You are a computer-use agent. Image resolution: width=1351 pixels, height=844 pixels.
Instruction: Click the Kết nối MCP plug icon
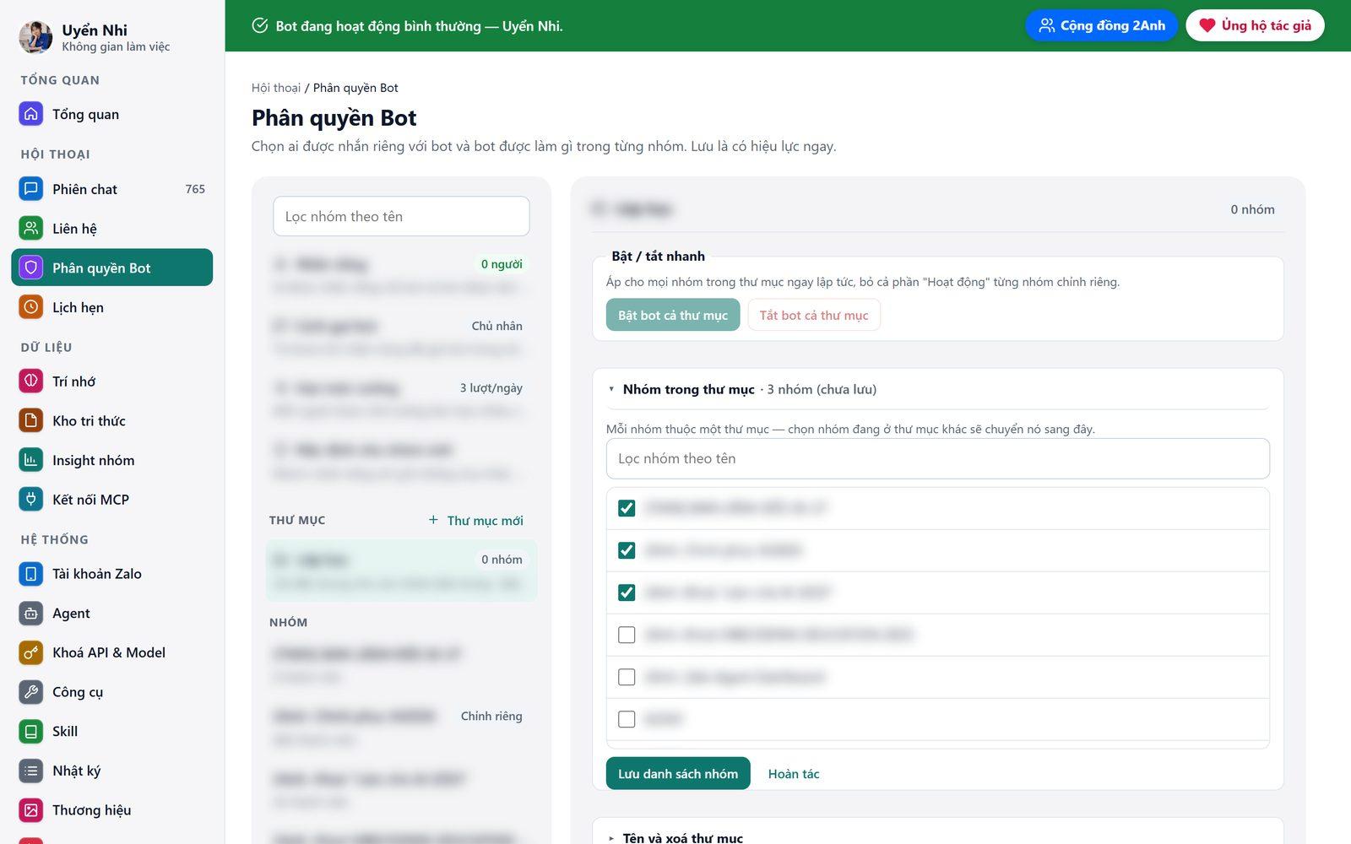click(31, 500)
